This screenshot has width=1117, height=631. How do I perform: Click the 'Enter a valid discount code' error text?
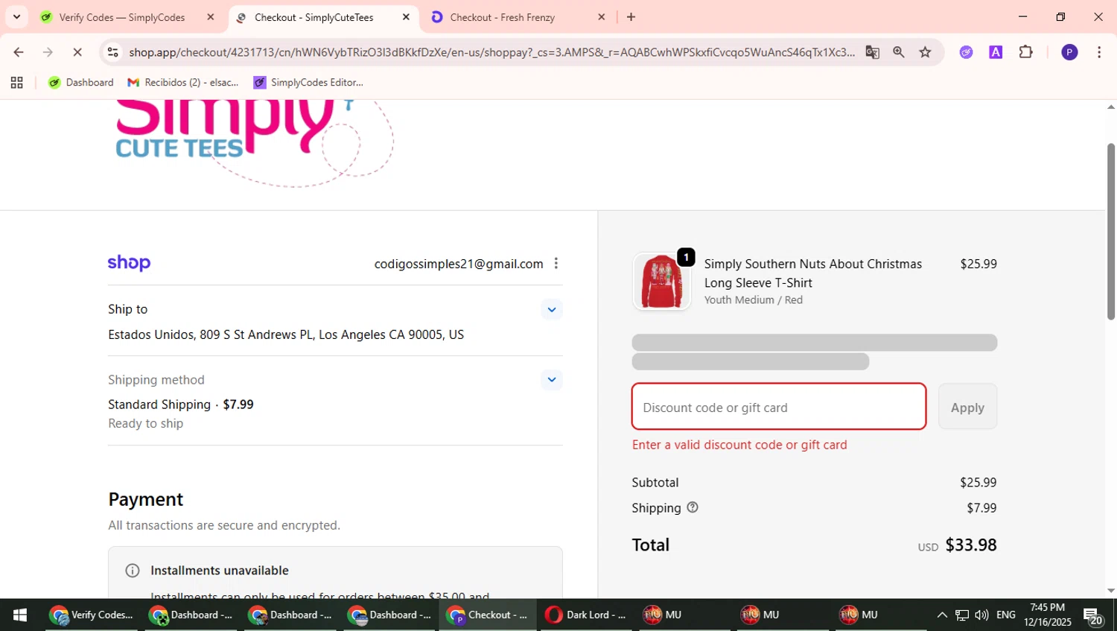(739, 445)
